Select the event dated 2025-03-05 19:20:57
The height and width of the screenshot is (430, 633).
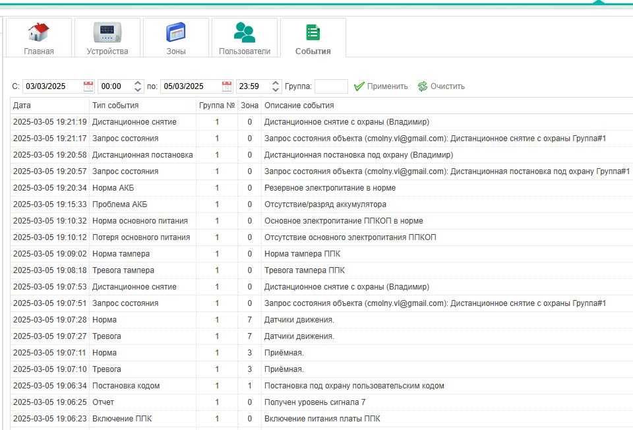point(321,171)
